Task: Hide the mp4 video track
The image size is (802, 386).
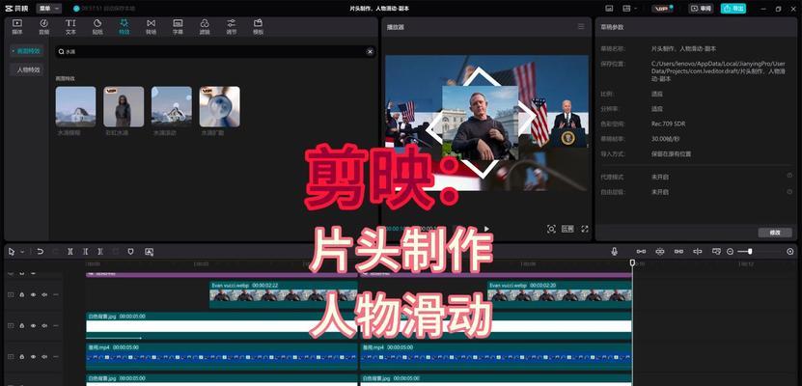Action: click(x=33, y=356)
